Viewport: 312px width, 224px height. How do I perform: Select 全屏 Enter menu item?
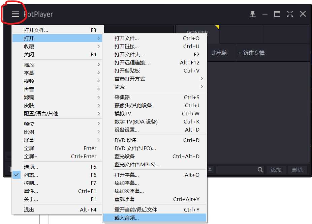(57, 148)
